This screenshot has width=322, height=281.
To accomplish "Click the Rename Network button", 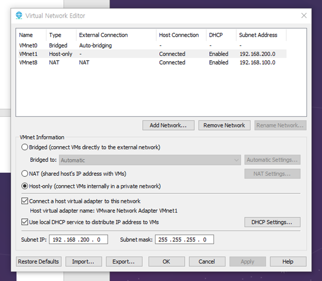I will (280, 125).
